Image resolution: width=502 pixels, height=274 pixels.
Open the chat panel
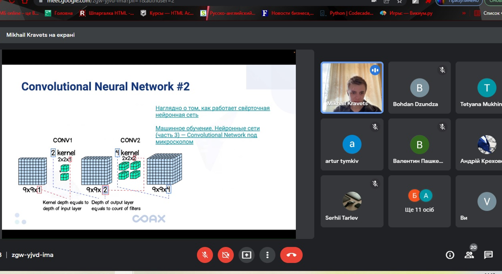[x=489, y=255]
